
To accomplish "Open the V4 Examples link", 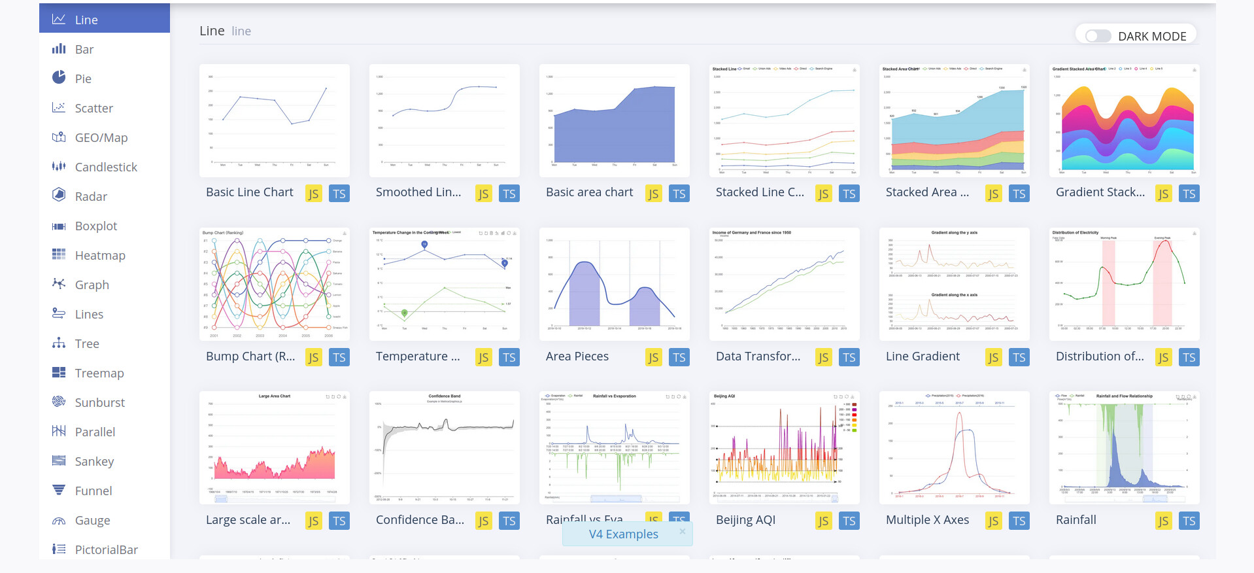I will [x=623, y=534].
